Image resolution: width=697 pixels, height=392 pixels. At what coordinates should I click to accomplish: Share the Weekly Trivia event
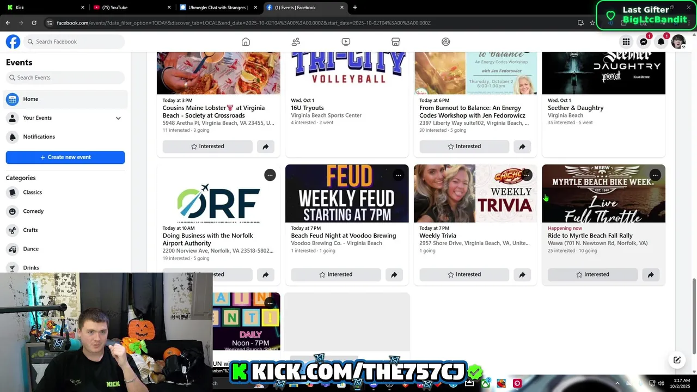point(522,274)
